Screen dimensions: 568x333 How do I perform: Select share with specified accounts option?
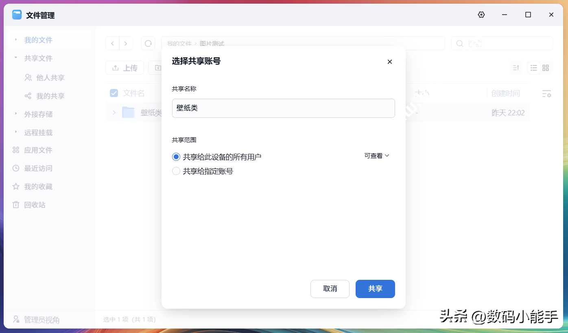(176, 171)
